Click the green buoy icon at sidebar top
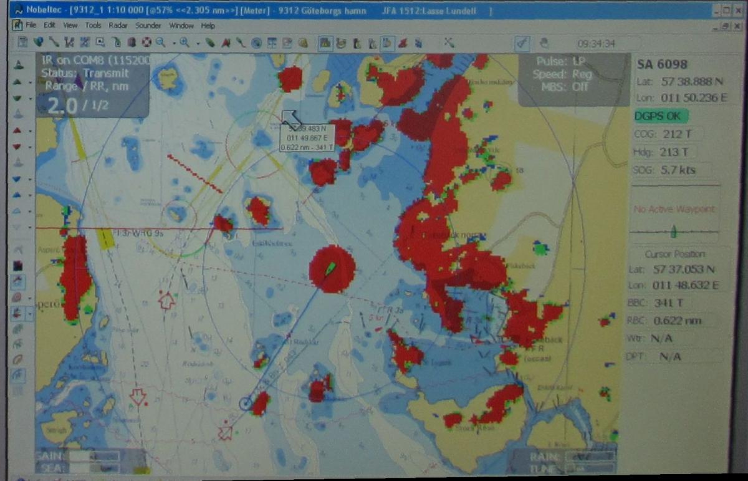The width and height of the screenshot is (748, 481). point(17,64)
